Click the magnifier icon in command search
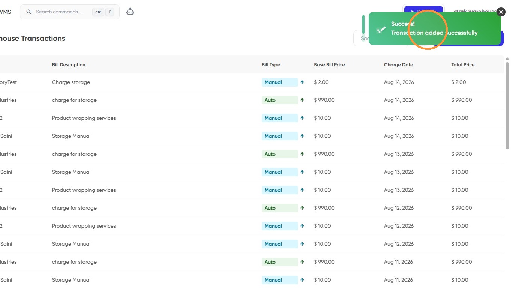 tap(29, 12)
